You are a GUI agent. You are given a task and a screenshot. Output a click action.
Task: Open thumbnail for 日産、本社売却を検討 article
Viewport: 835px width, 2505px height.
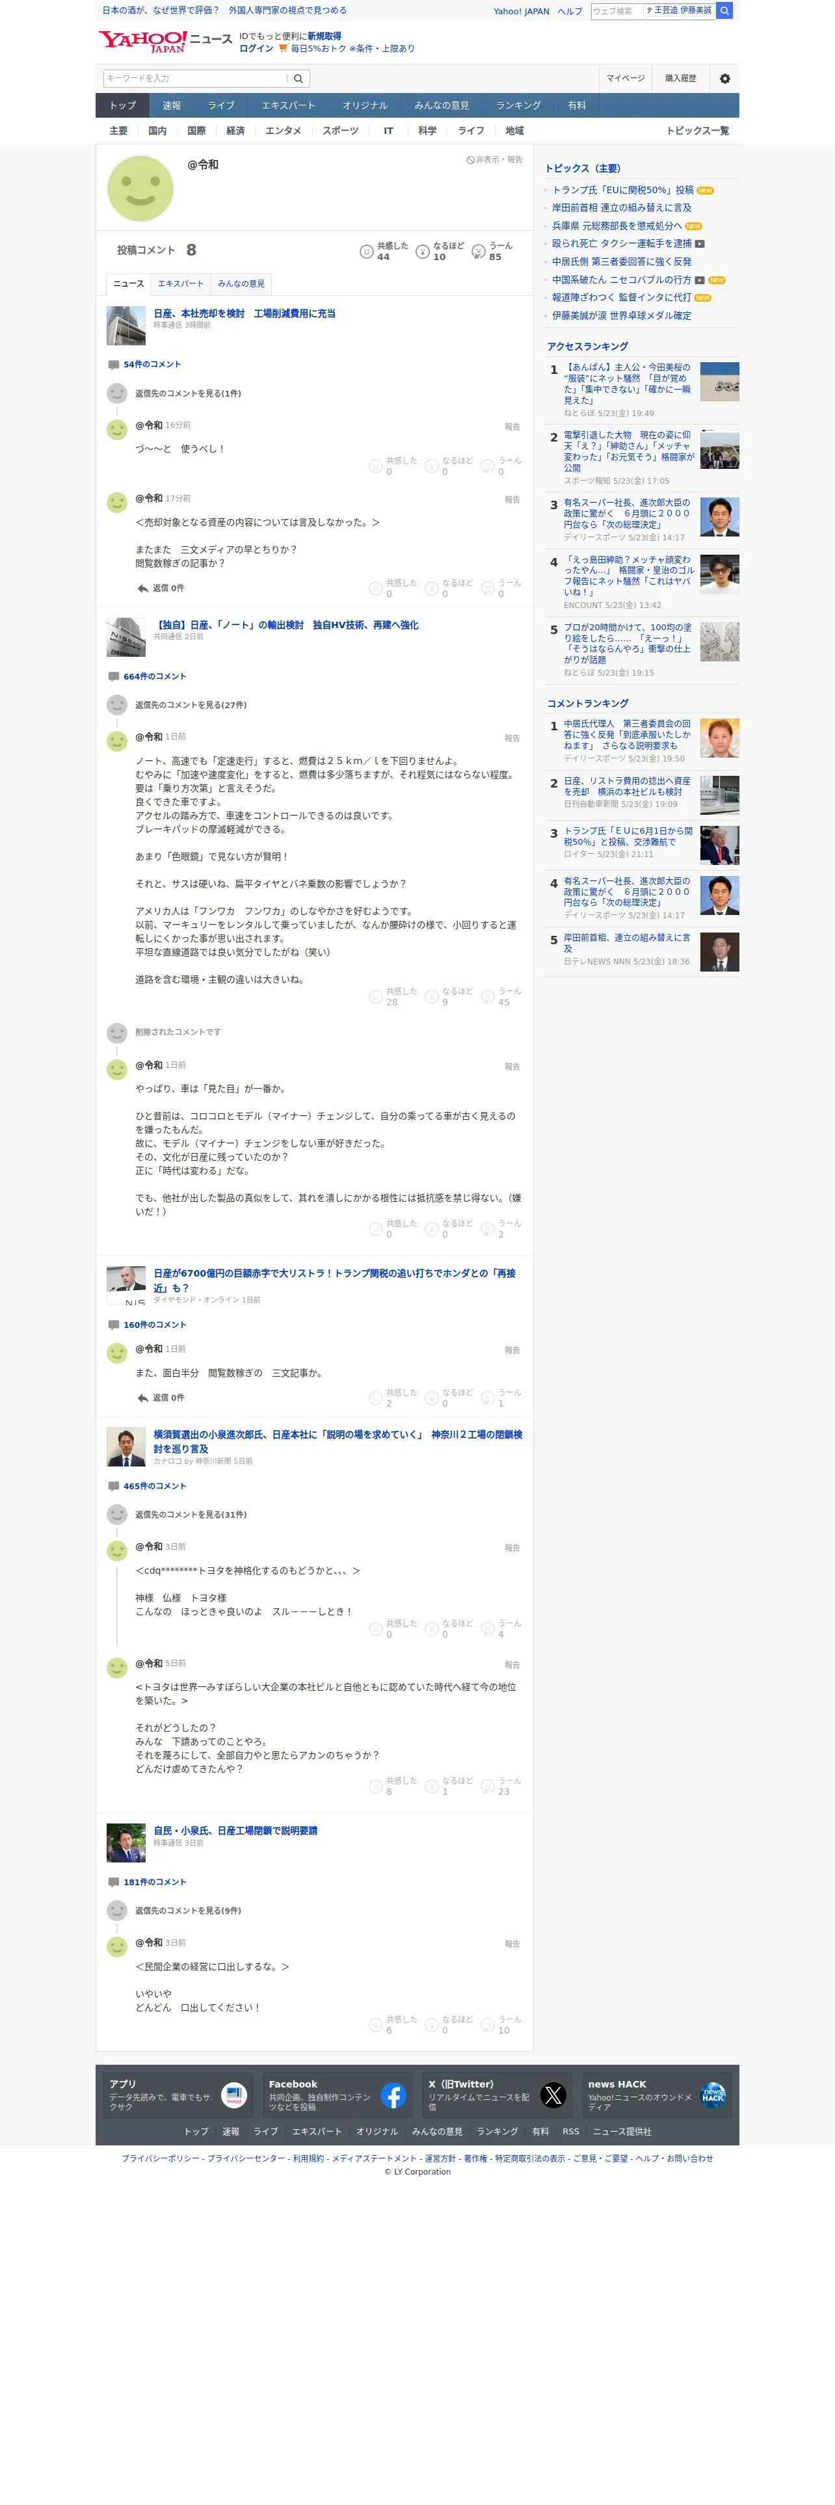pos(126,326)
